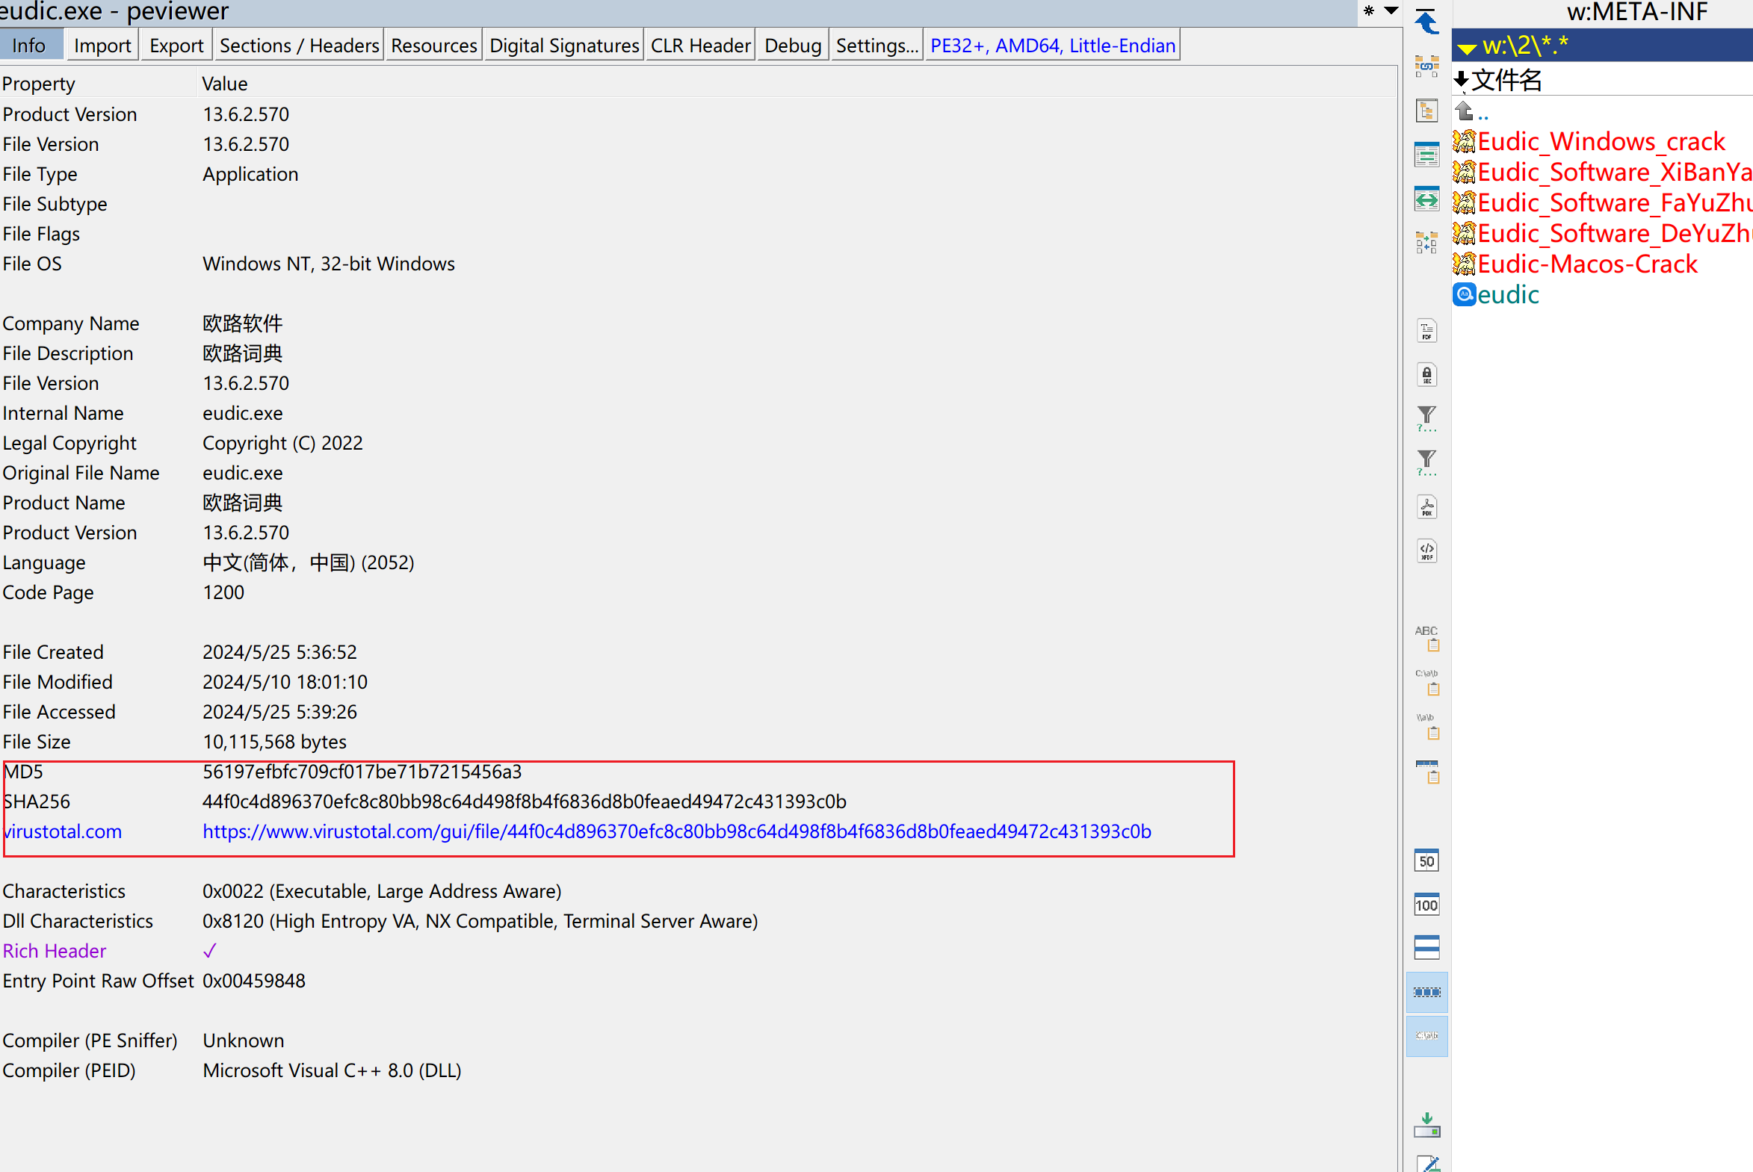Click the green download arrow drive icon
Image resolution: width=1753 pixels, height=1172 pixels.
pos(1426,1124)
